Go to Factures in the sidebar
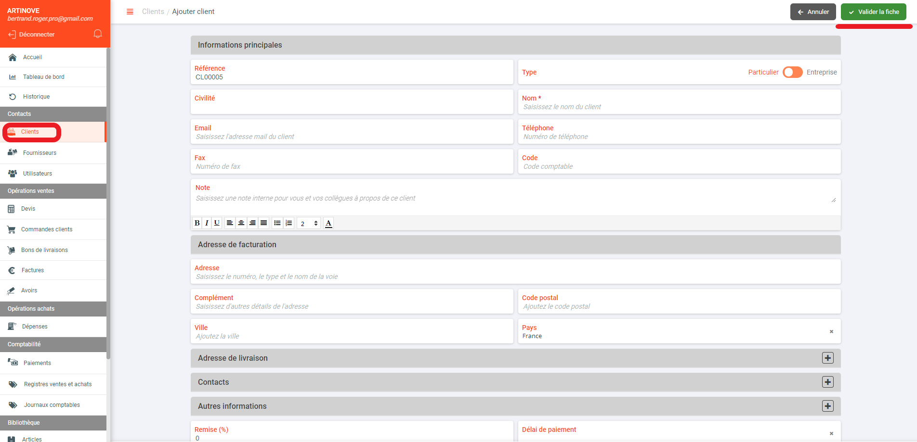Screen dimensions: 917x442 [x=33, y=270]
